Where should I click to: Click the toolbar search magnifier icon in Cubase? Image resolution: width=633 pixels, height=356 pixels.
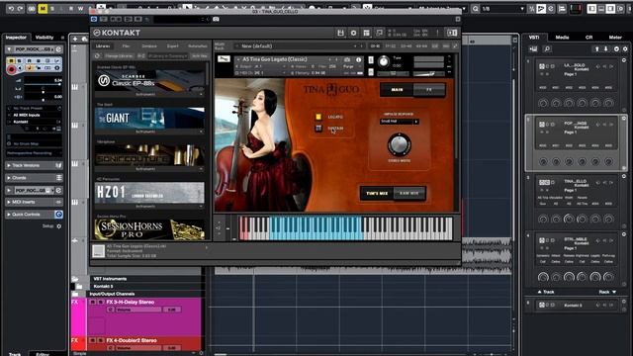(x=475, y=9)
